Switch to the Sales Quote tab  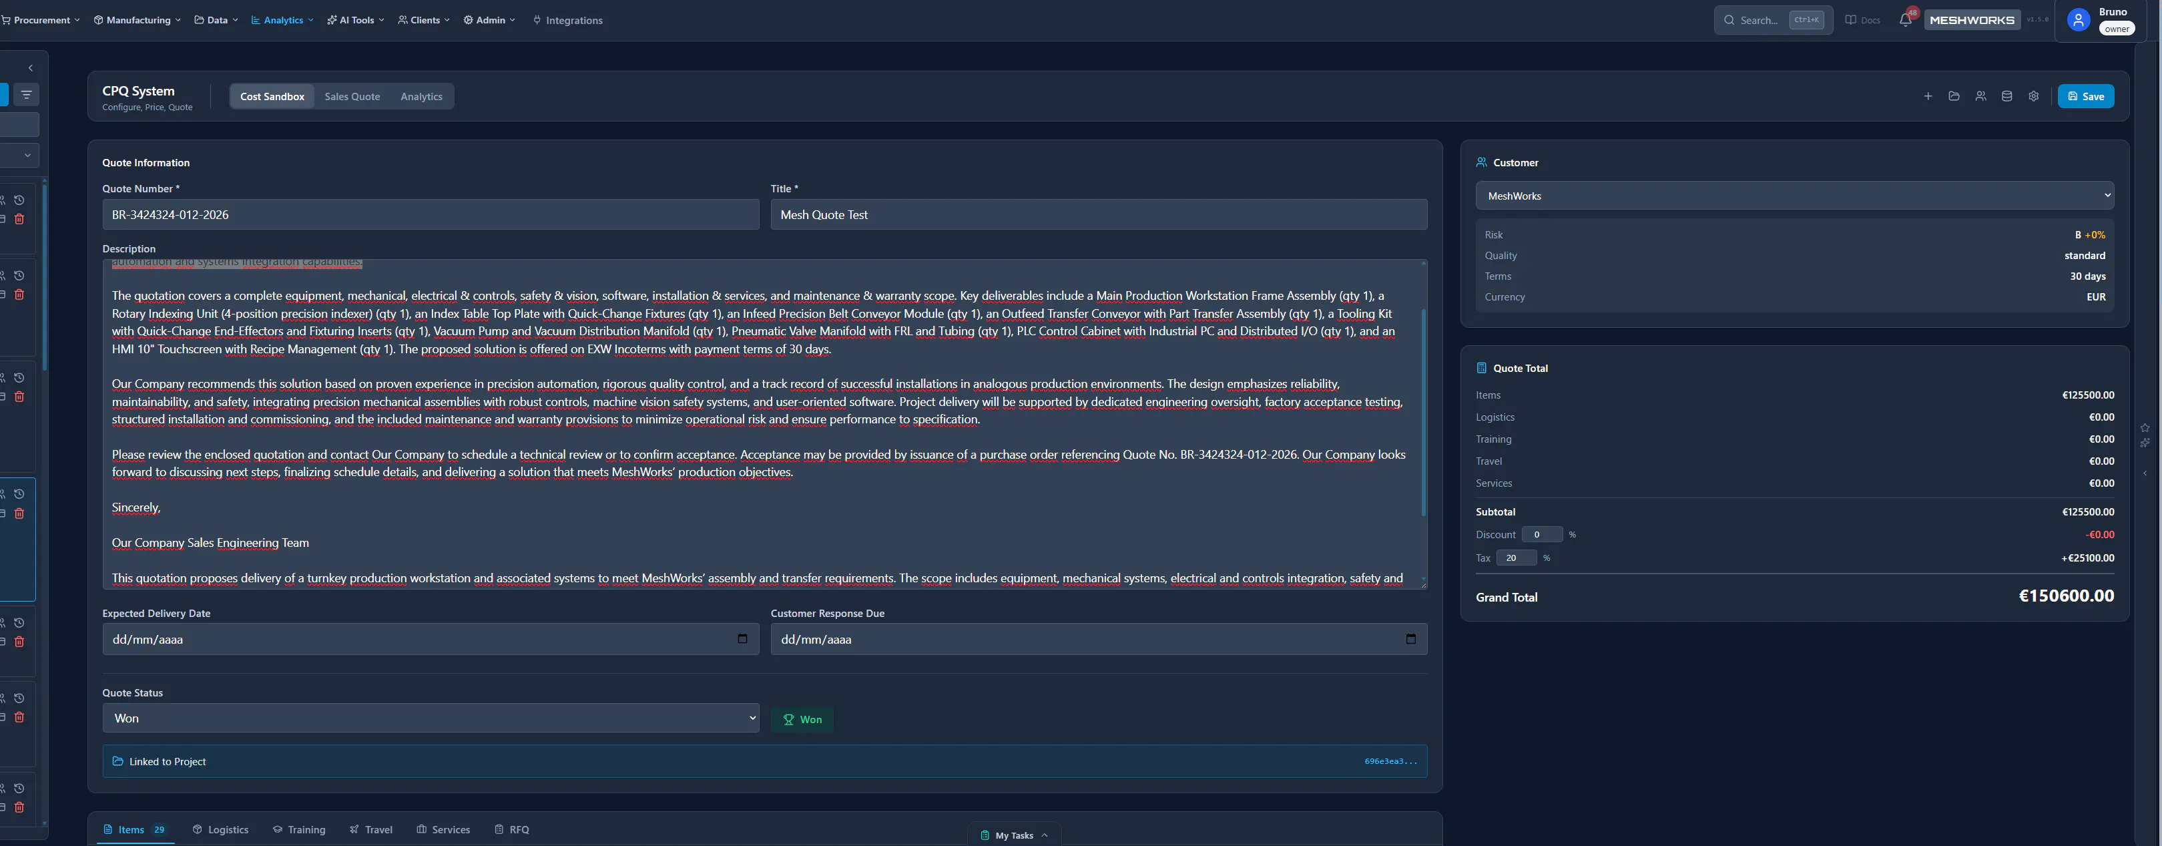pos(352,97)
